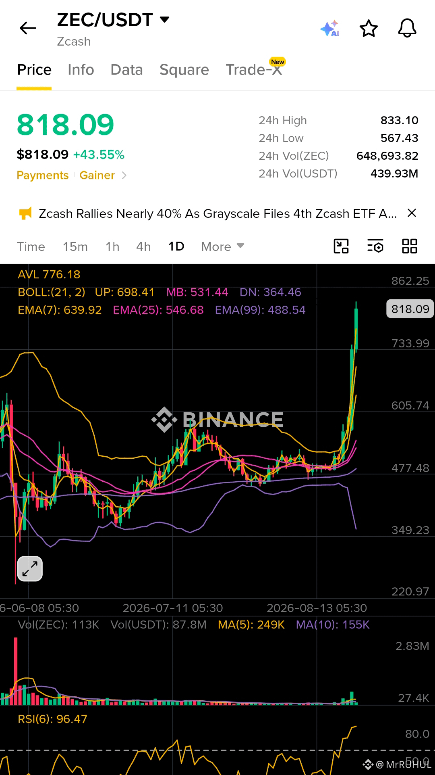Image resolution: width=435 pixels, height=775 pixels.
Task: Tap the AVL 776.18 indicator label
Action: (x=49, y=274)
